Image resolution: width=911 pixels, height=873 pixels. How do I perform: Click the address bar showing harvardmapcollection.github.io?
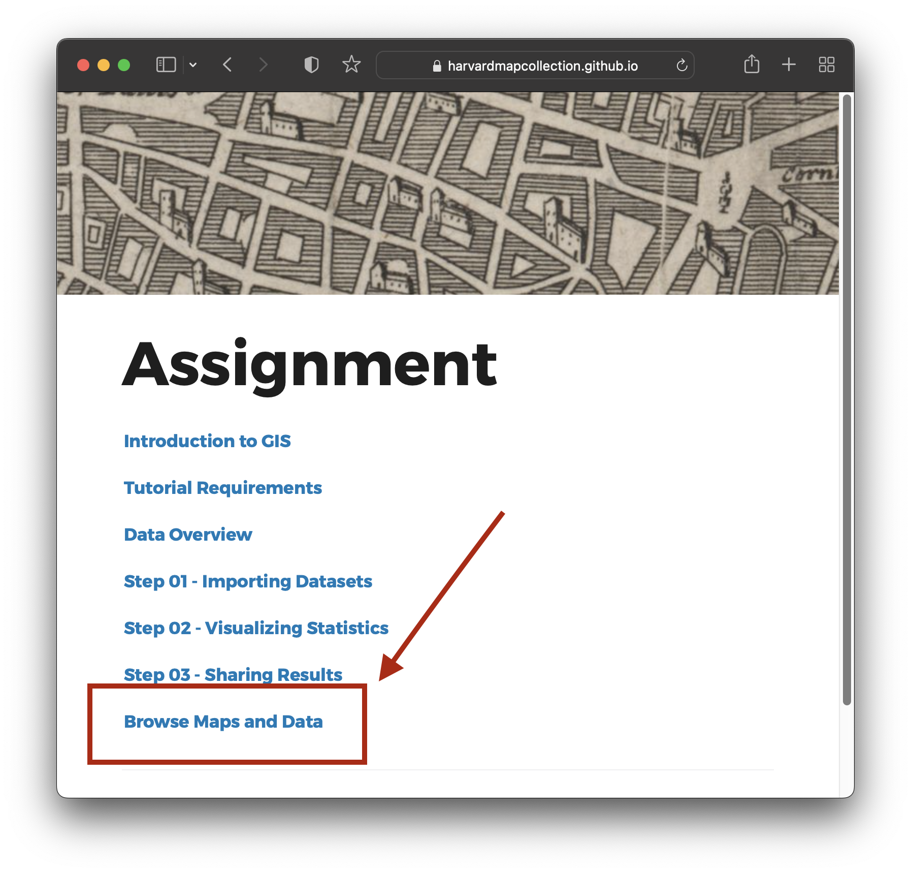[x=535, y=65]
